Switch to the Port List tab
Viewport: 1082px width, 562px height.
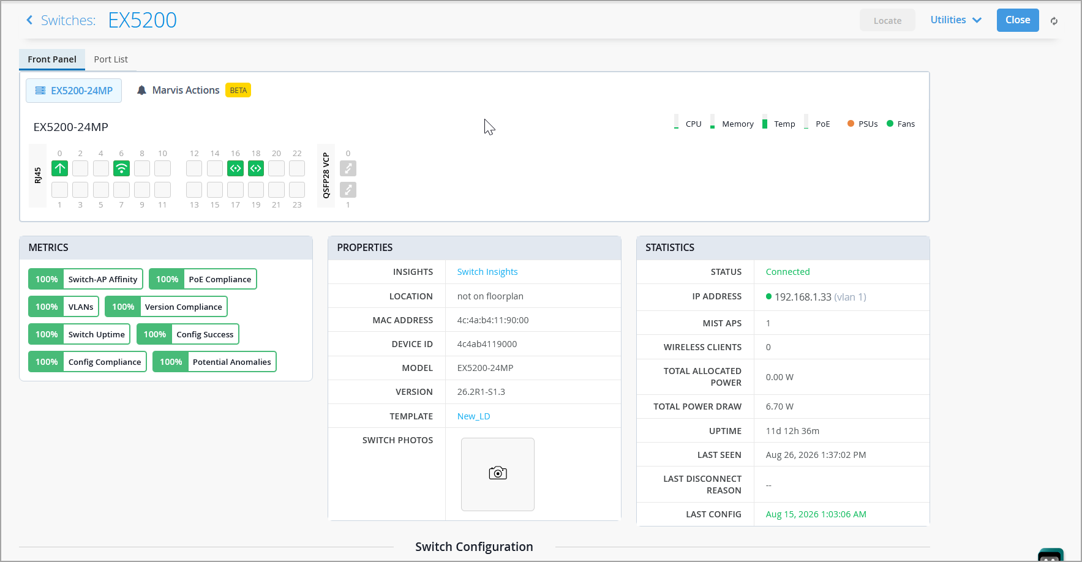click(111, 59)
